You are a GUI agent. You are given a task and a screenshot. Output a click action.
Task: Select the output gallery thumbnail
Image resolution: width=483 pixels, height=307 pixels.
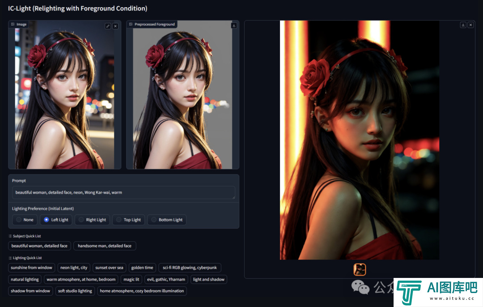click(x=360, y=269)
